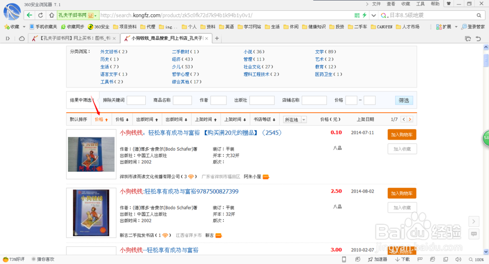489x264 pixels.
Task: Open the CANOPEN bookmark folder
Action: tap(381, 27)
